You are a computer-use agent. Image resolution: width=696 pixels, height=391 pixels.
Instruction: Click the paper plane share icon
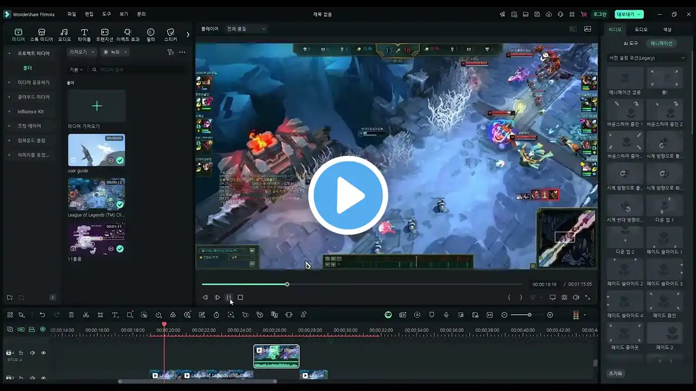pos(502,14)
